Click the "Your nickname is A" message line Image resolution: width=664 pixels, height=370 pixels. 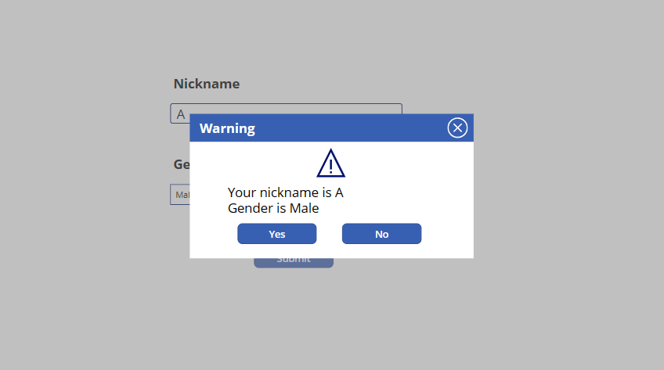pos(286,192)
